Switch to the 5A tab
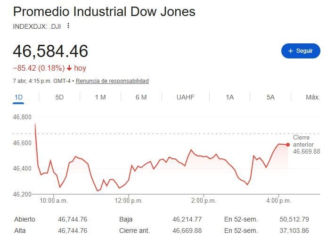Screen dimensions: 327x247 click(270, 97)
